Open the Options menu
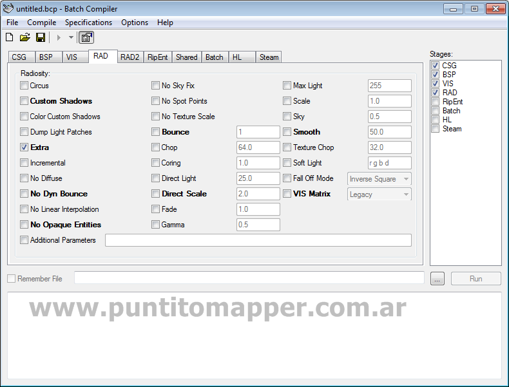 pos(135,23)
